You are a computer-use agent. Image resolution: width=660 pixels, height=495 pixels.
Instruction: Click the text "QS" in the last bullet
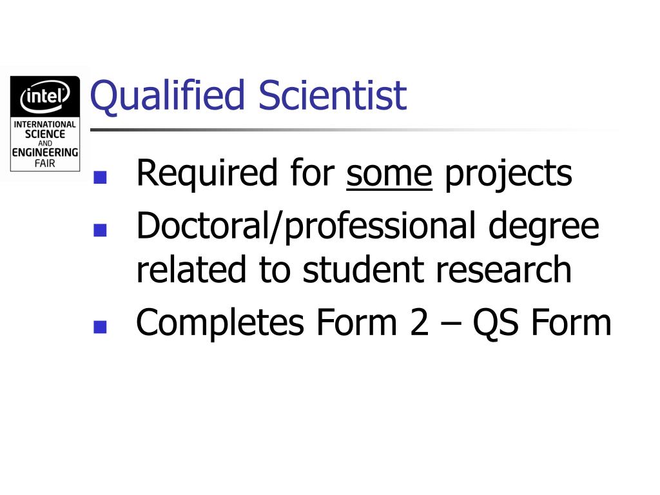[x=496, y=324]
